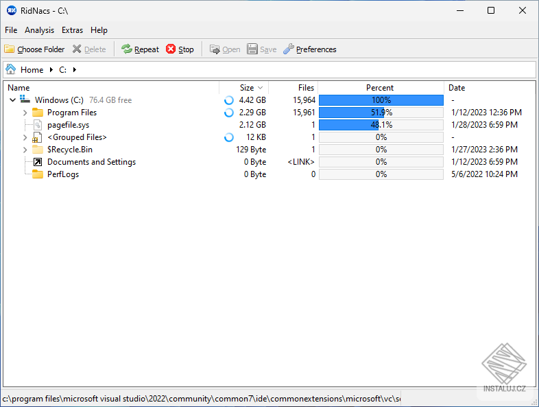The image size is (539, 407).
Task: Open the File menu
Action: pyautogui.click(x=11, y=30)
